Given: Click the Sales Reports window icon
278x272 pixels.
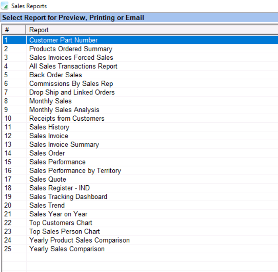Looking at the screenshot, I should click(x=5, y=6).
